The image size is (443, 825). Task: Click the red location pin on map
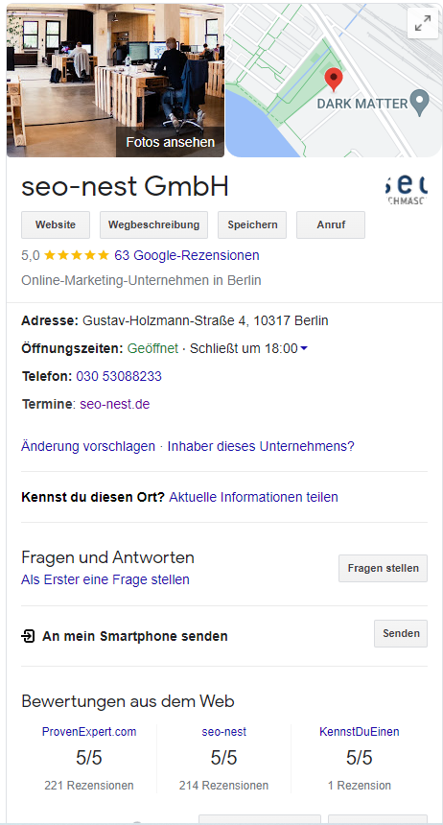point(334,80)
